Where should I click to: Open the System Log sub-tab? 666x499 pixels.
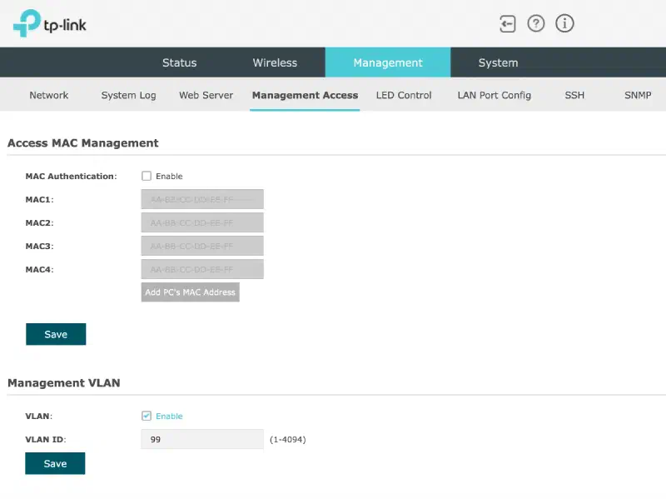[129, 95]
